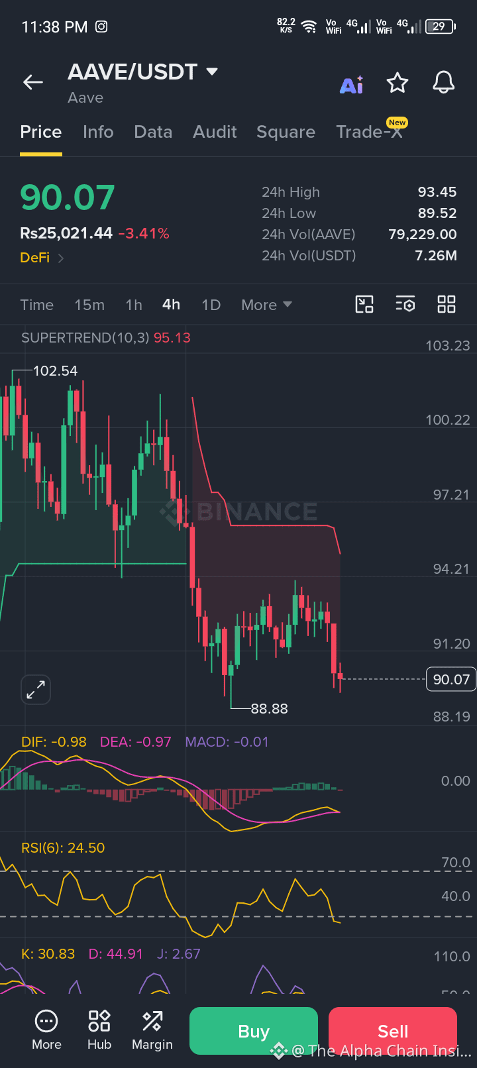The height and width of the screenshot is (1068, 477).
Task: Tap the K: 30.83 KDJ label
Action: 48,954
